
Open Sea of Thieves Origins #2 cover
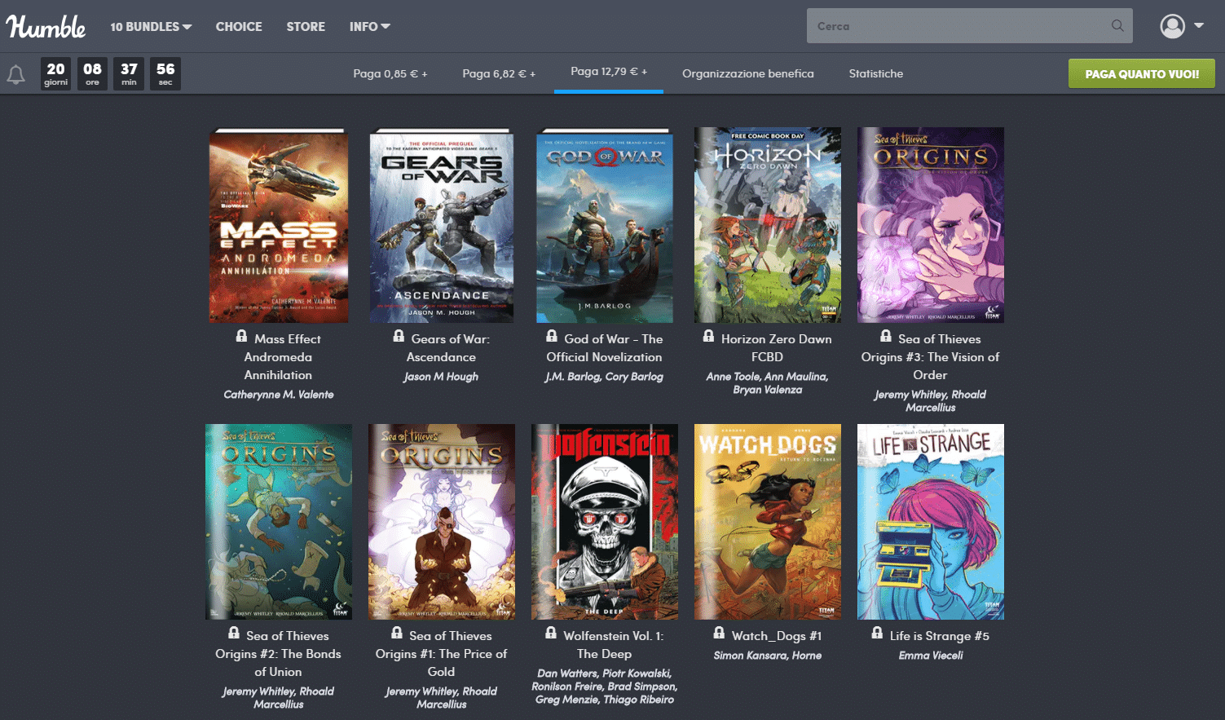279,522
